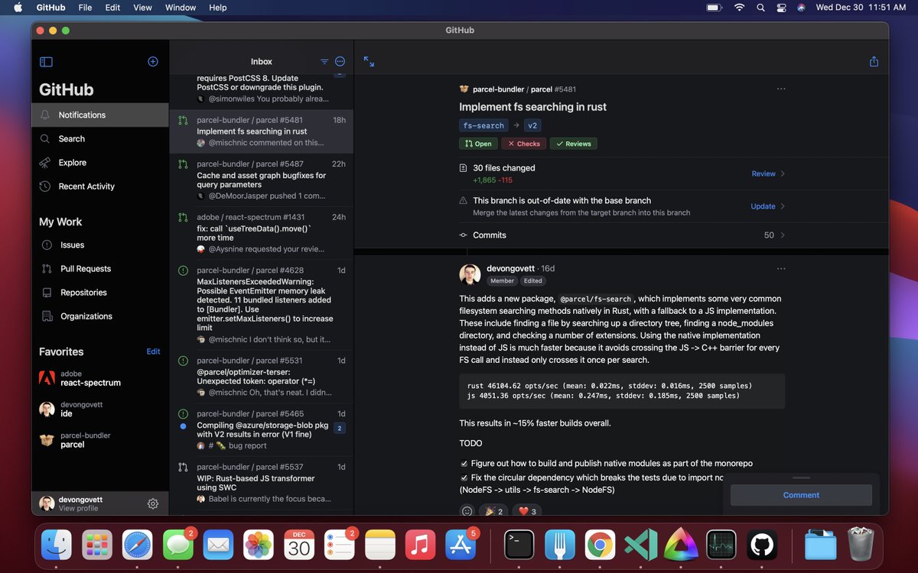918x573 pixels.
Task: Open Finder from the dock
Action: [56, 545]
